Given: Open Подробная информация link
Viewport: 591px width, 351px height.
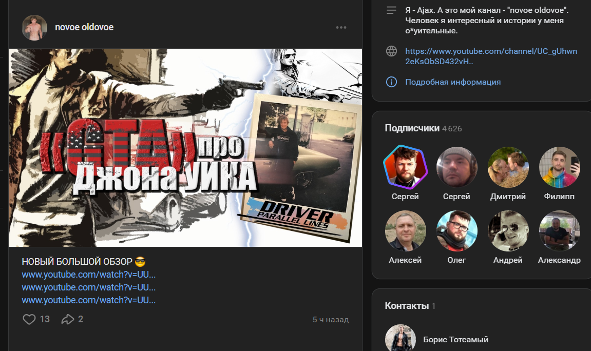Looking at the screenshot, I should 453,82.
